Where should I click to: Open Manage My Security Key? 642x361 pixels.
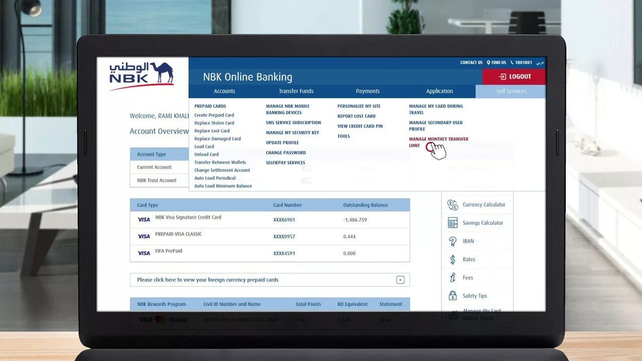click(292, 133)
